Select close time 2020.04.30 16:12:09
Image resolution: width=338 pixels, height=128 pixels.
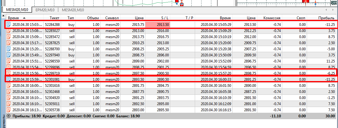tap(216, 104)
